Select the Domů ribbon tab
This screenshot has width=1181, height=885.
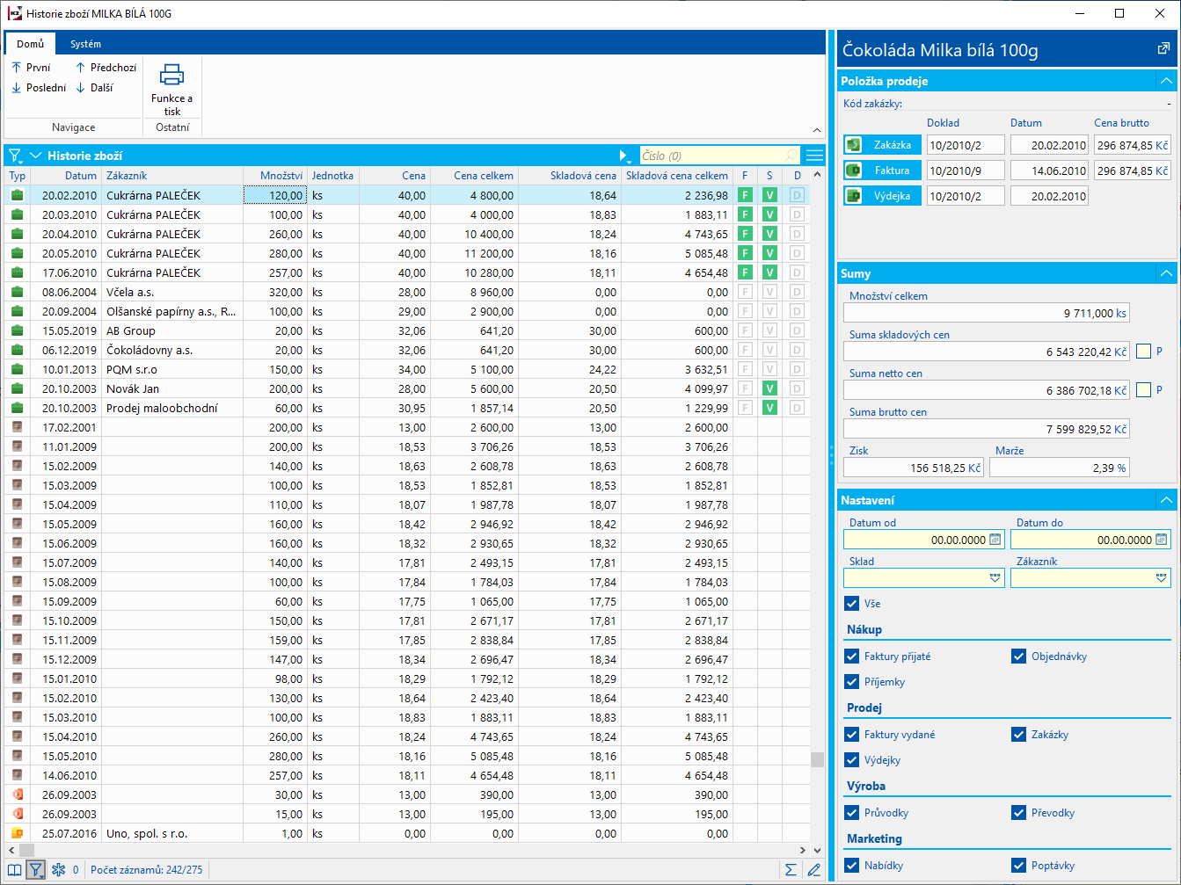click(x=30, y=44)
